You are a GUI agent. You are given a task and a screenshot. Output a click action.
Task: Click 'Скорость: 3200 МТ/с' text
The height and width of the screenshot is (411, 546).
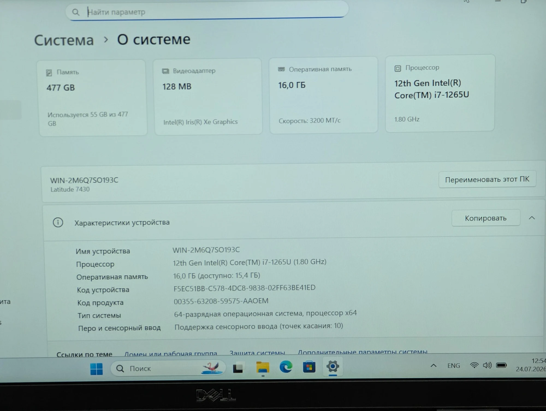(309, 121)
